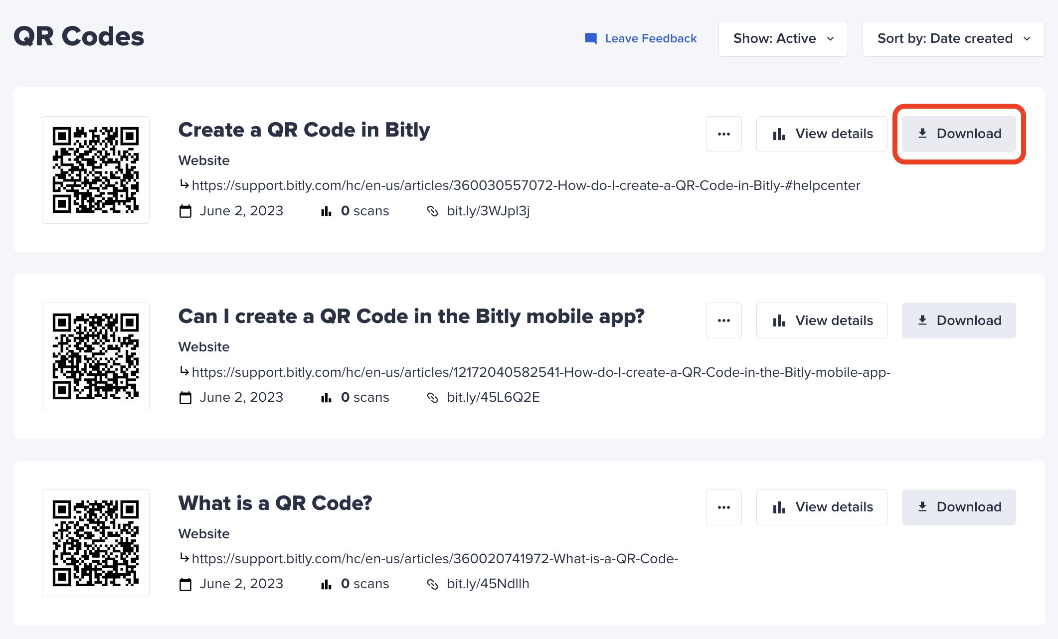This screenshot has height=639, width=1058.
Task: Click the feedback speech bubble icon
Action: point(590,38)
